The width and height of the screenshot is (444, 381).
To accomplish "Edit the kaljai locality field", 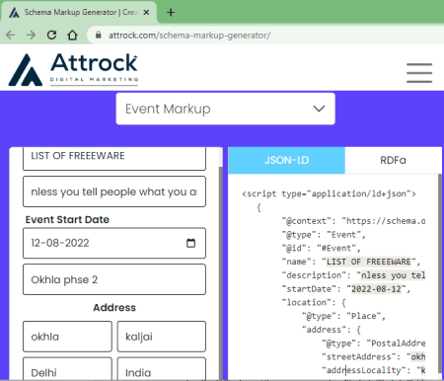I will coord(162,337).
